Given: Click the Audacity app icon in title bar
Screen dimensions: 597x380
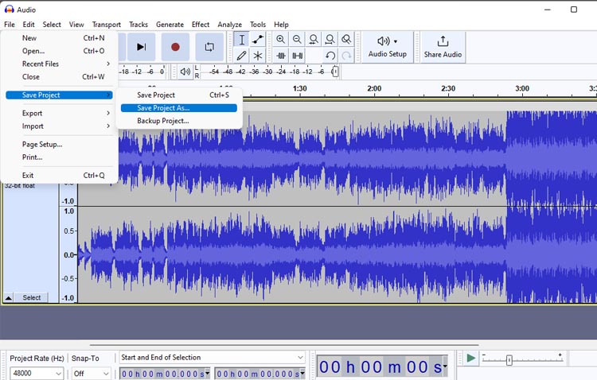Looking at the screenshot, I should click(9, 10).
